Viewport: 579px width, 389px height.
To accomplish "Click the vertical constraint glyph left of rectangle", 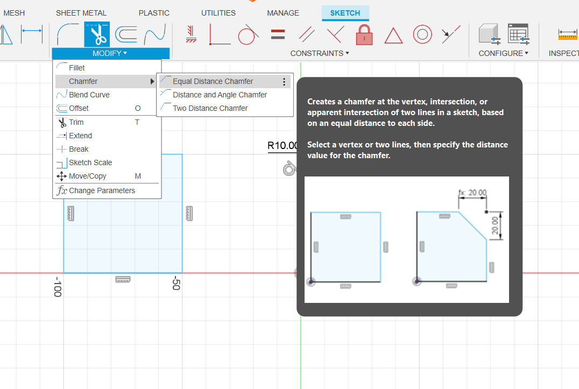I will (x=71, y=213).
